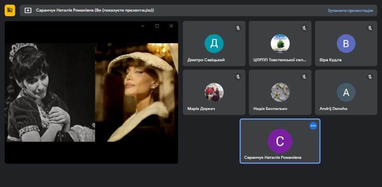
Task: Select the В avatar of Віра Кудла
Action: coord(346,43)
